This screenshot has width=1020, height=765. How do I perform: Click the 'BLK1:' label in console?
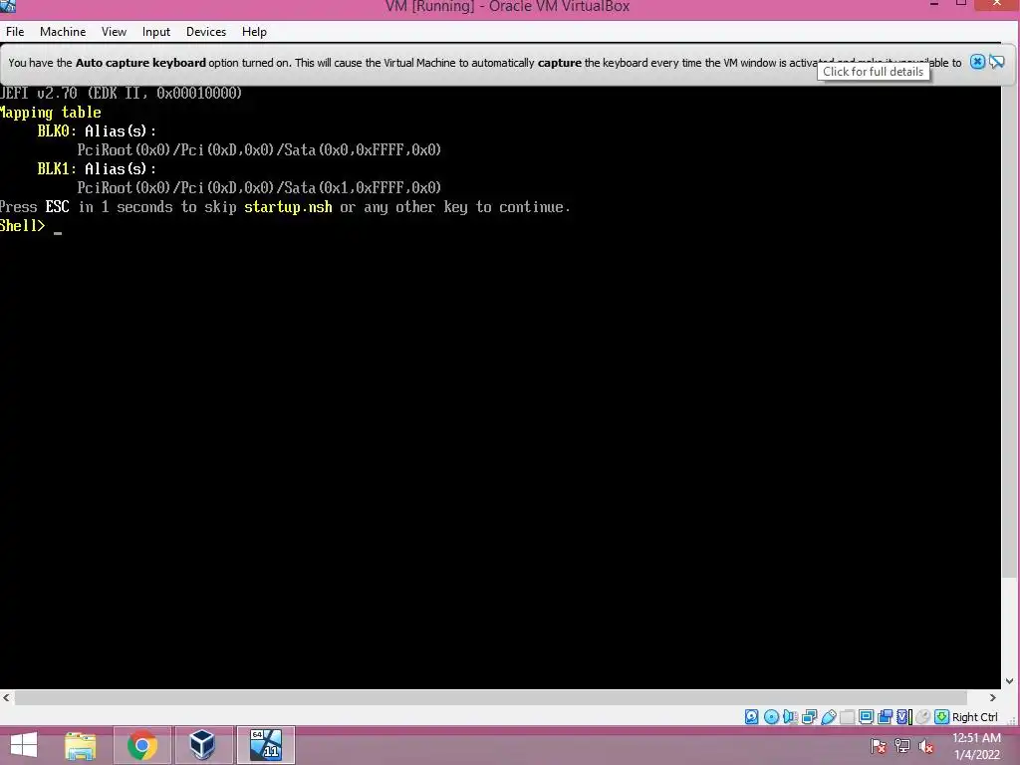click(x=57, y=168)
